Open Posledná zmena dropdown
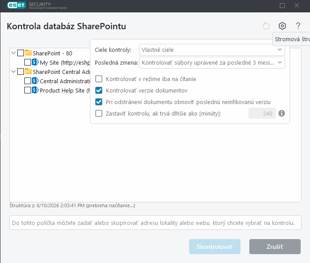 coord(212,62)
